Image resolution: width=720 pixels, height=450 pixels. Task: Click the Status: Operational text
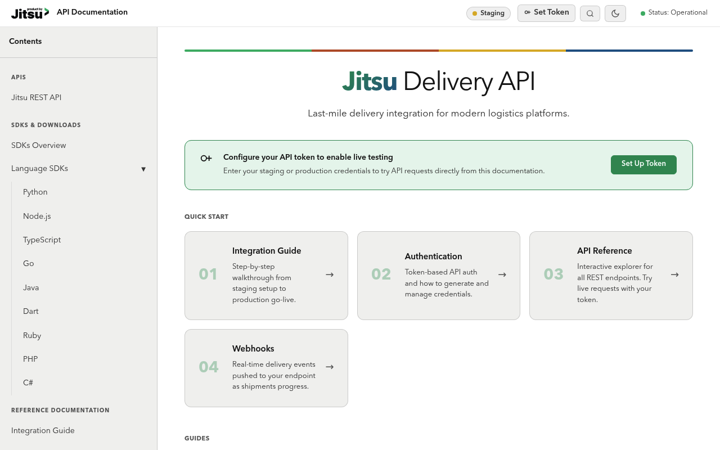click(678, 13)
